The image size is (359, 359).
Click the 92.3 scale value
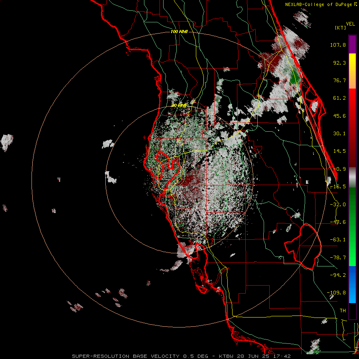pyautogui.click(x=339, y=63)
